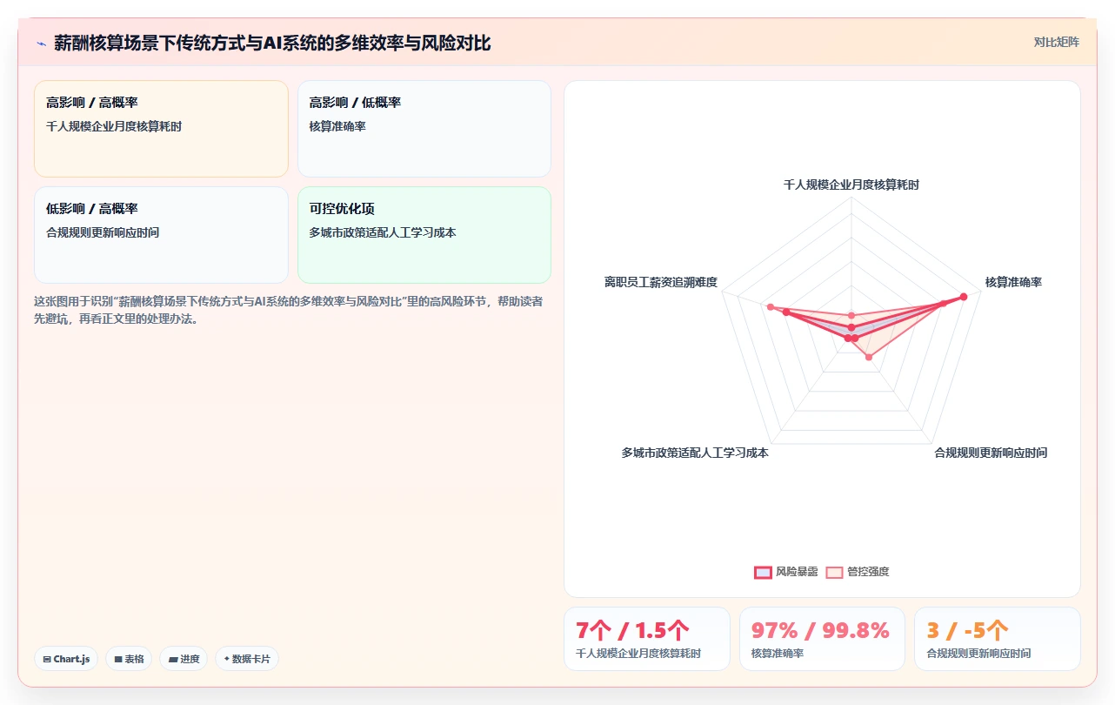The height and width of the screenshot is (705, 1115).
Task: Click 多城市政策适配人工学习成本 text in the green card
Action: [383, 232]
